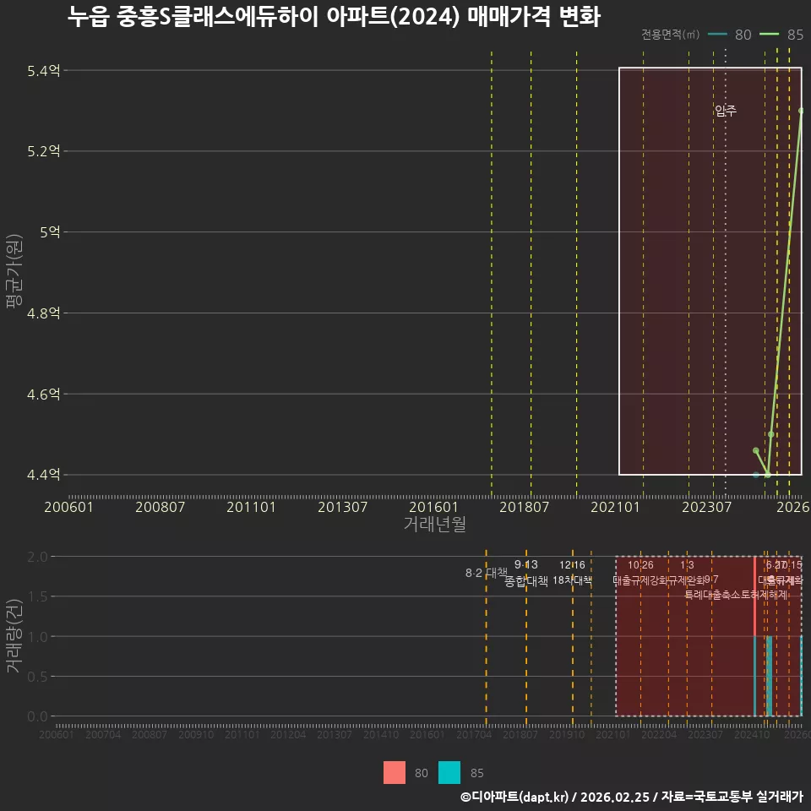
Task: Click the 1.5 volume axis label
Action: 37,596
